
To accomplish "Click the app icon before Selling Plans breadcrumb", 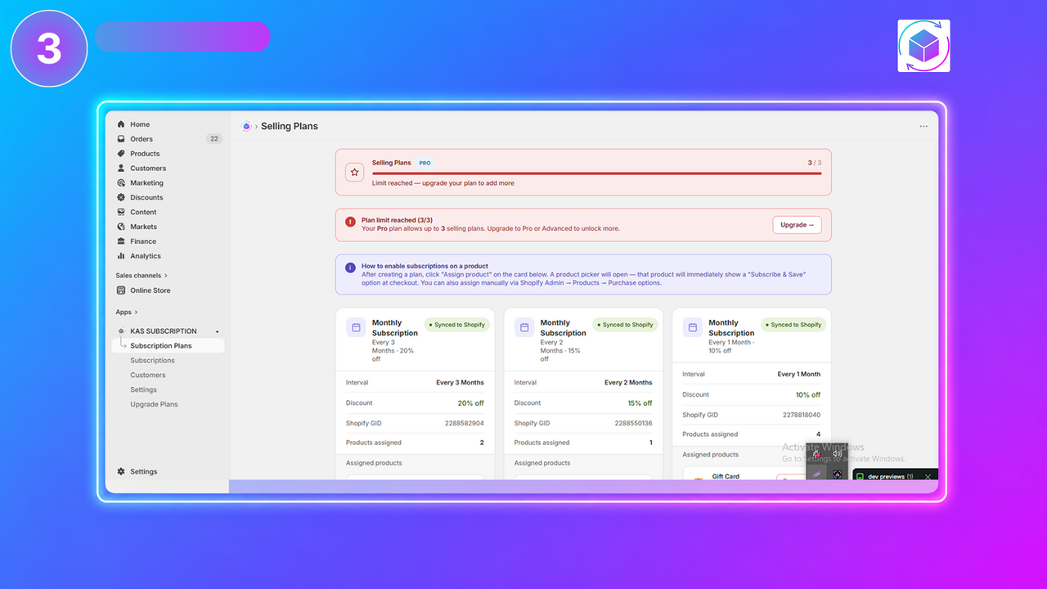I will coord(246,126).
